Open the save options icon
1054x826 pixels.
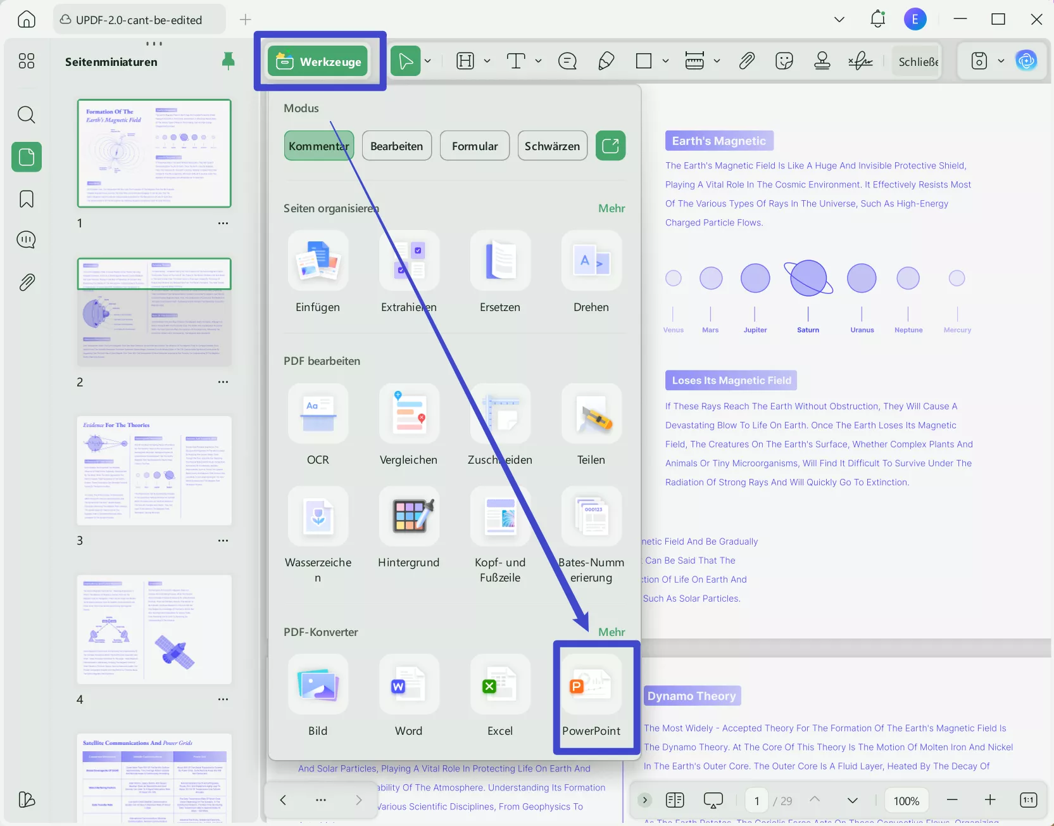979,61
